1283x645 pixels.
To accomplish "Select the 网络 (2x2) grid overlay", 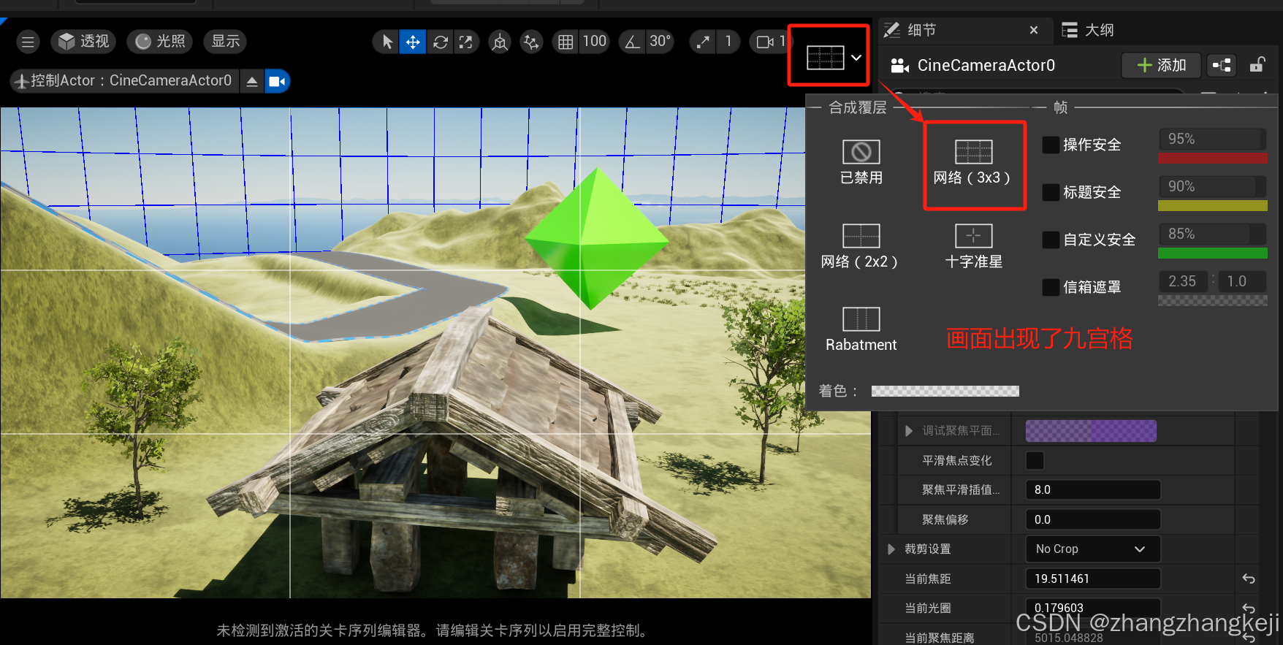I will (860, 246).
